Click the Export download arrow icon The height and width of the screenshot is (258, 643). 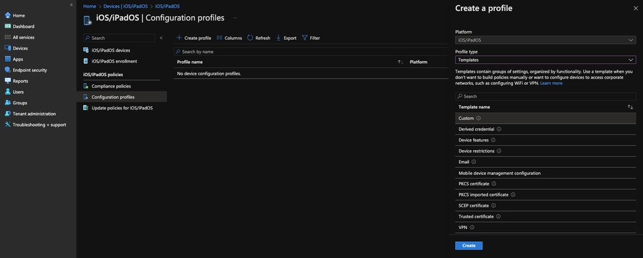279,38
